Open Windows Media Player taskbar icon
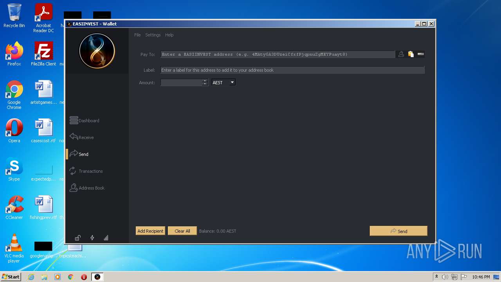Viewport: 501px width, 282px height. [58, 277]
